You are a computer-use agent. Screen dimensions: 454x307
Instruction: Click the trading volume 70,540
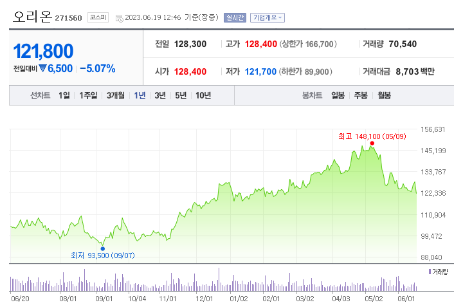[x=403, y=44]
